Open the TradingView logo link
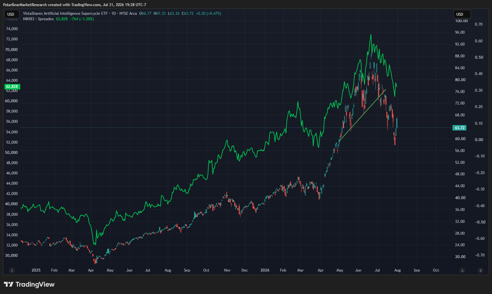This screenshot has width=492, height=294. 29,284
